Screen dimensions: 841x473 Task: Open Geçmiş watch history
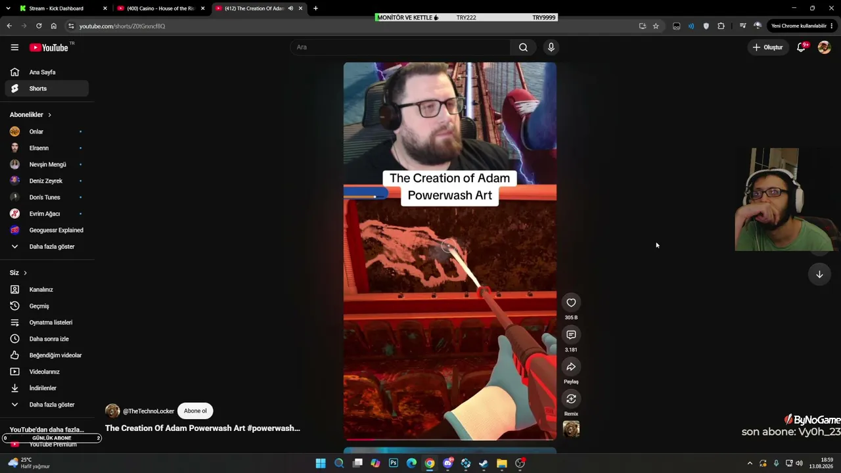[x=46, y=306]
